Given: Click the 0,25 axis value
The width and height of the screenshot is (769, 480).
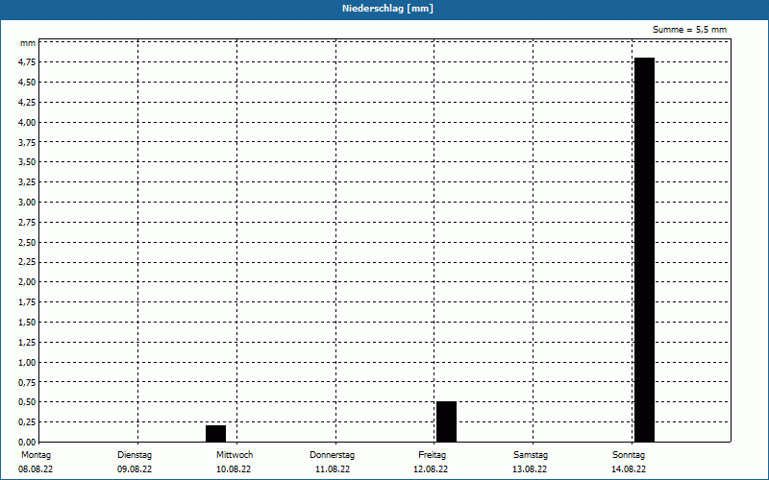Looking at the screenshot, I should click(x=28, y=422).
